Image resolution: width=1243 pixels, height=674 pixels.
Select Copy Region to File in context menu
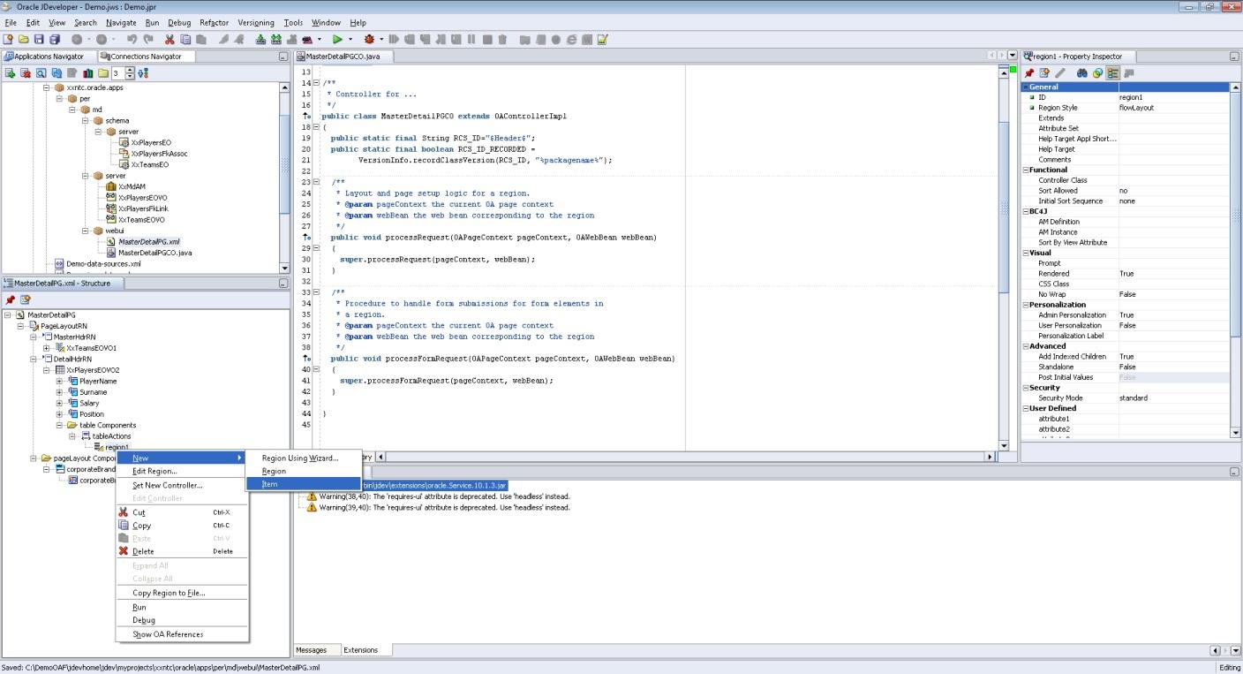pyautogui.click(x=182, y=593)
